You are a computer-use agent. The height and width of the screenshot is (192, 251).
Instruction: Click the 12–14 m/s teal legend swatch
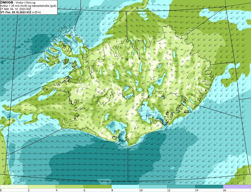coord(181,186)
